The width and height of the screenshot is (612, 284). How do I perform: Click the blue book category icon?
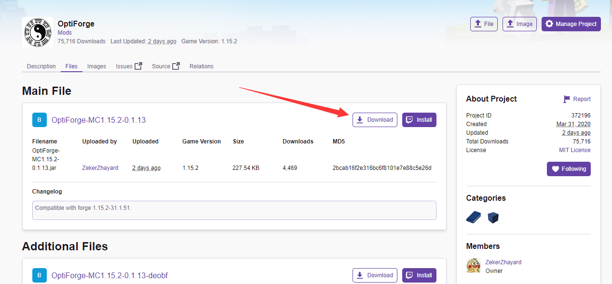tap(474, 218)
